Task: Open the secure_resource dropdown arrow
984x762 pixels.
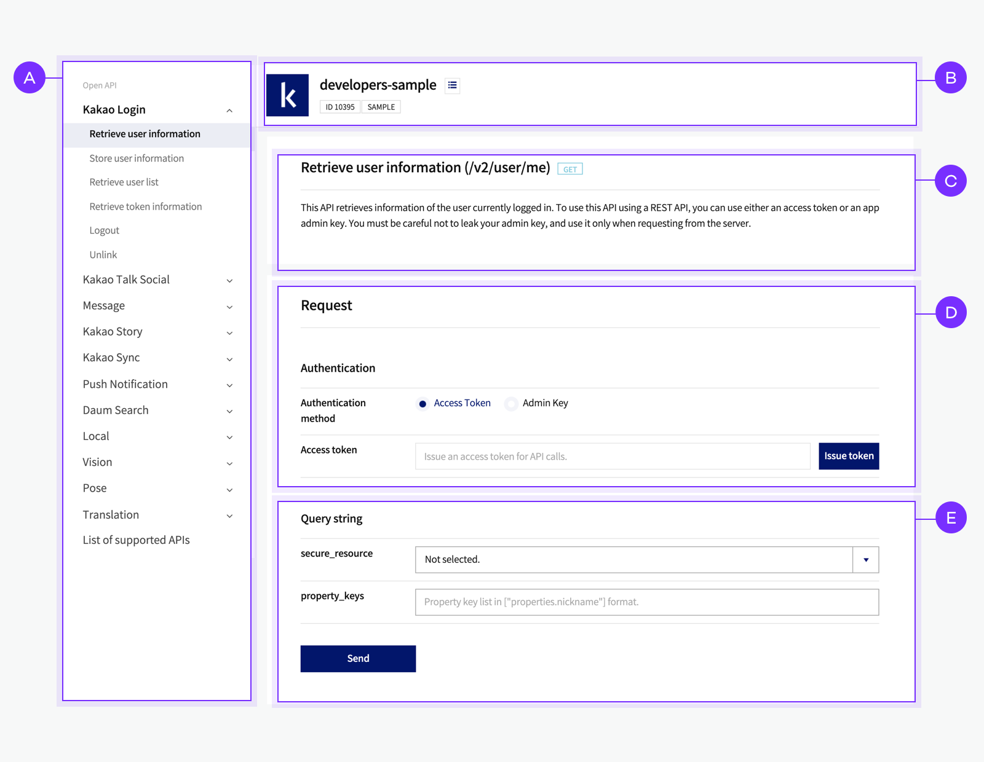Action: pos(866,560)
